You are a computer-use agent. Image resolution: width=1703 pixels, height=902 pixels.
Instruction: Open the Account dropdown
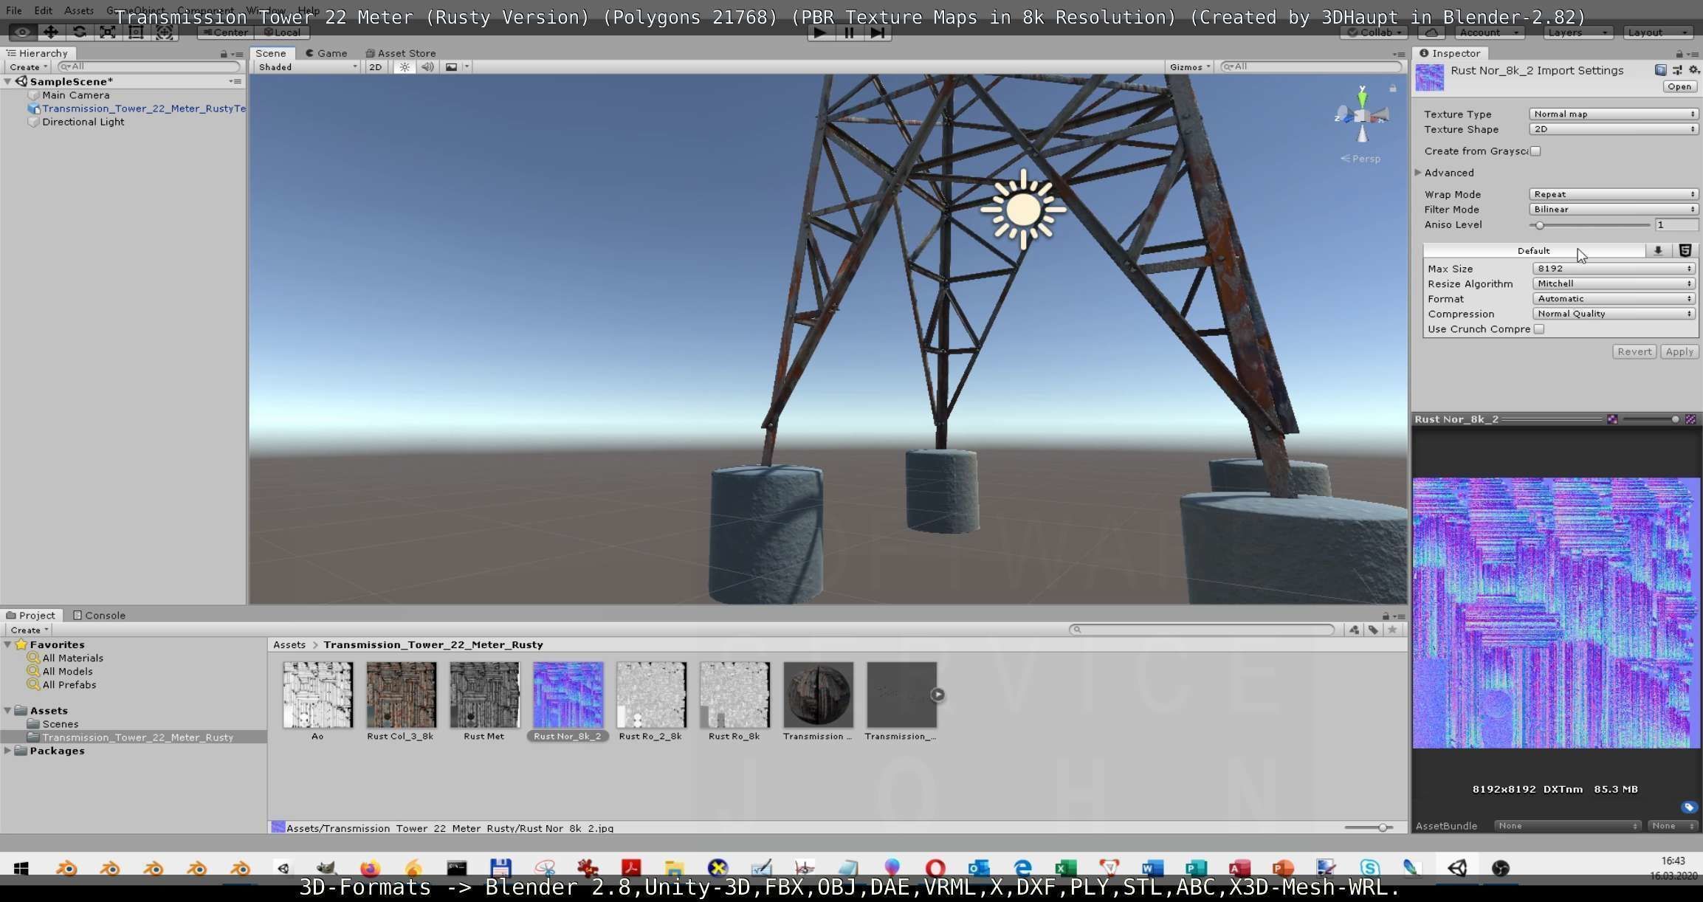[x=1490, y=32]
